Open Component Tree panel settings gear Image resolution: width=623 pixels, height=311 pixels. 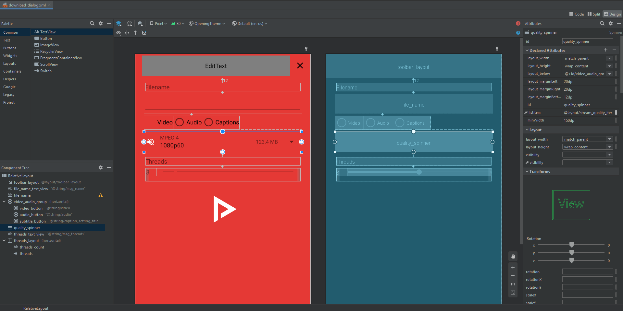101,167
